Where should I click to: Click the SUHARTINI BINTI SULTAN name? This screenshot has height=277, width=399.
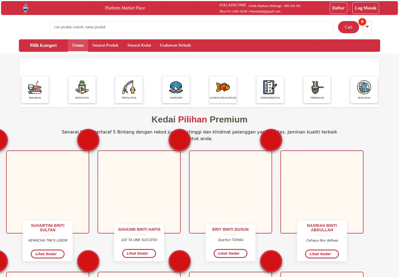point(48,228)
